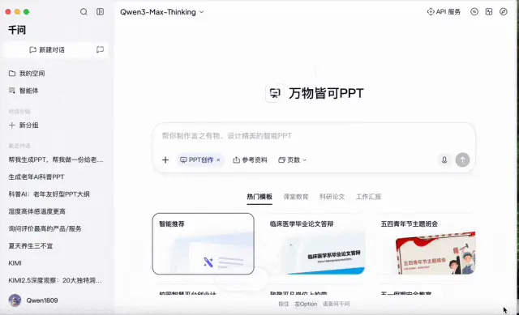The height and width of the screenshot is (315, 519).
Task: Select 临床医学毕业论文答辩 template
Action: [314, 244]
